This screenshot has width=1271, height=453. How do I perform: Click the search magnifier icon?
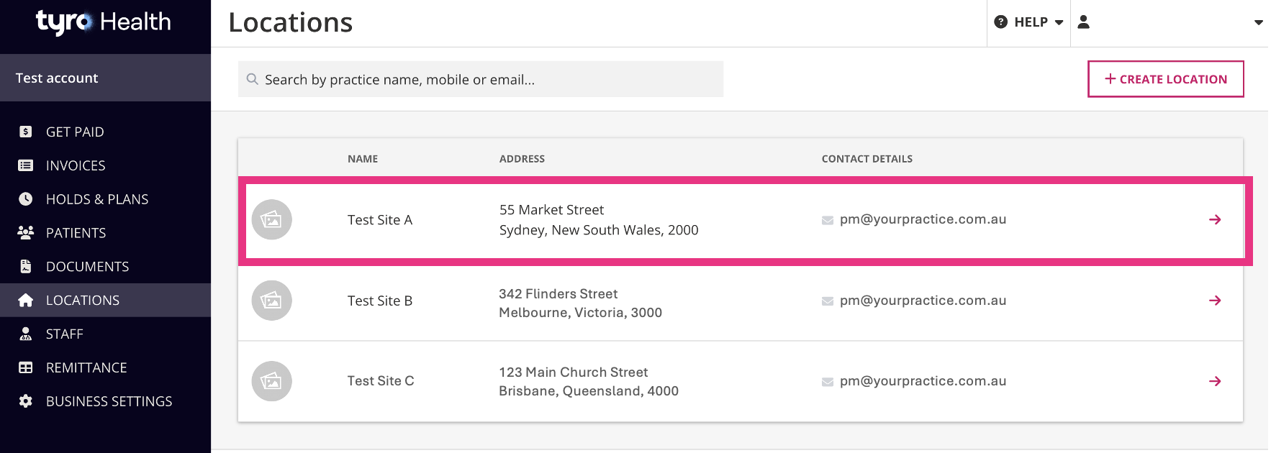pyautogui.click(x=253, y=79)
